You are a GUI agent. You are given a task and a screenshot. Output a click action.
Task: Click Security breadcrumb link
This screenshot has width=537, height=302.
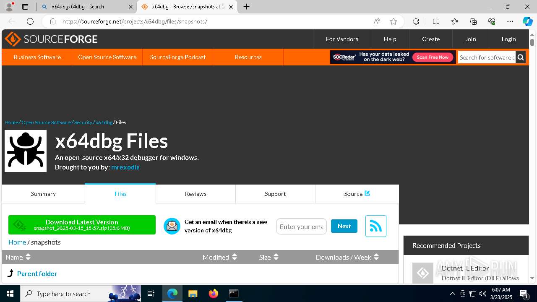(x=83, y=122)
